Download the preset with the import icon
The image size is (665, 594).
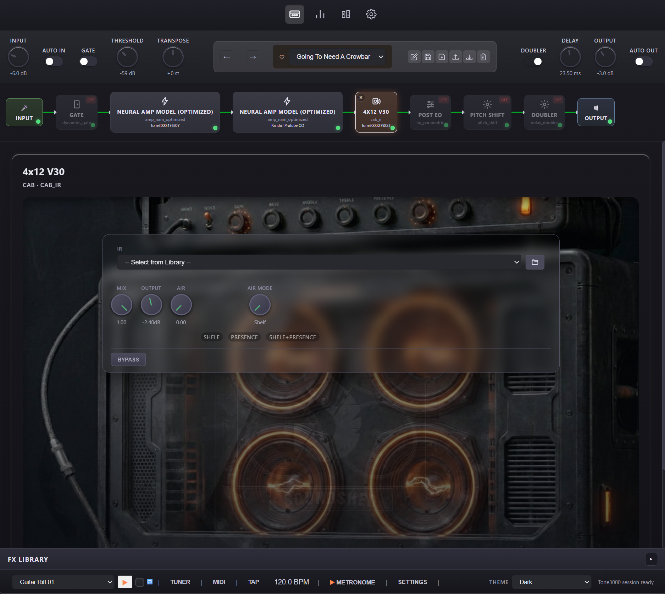[x=469, y=57]
